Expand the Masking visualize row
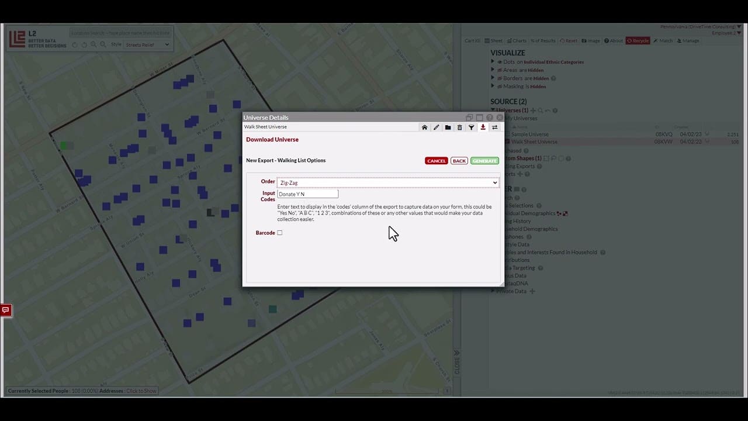The width and height of the screenshot is (748, 421). pos(493,86)
